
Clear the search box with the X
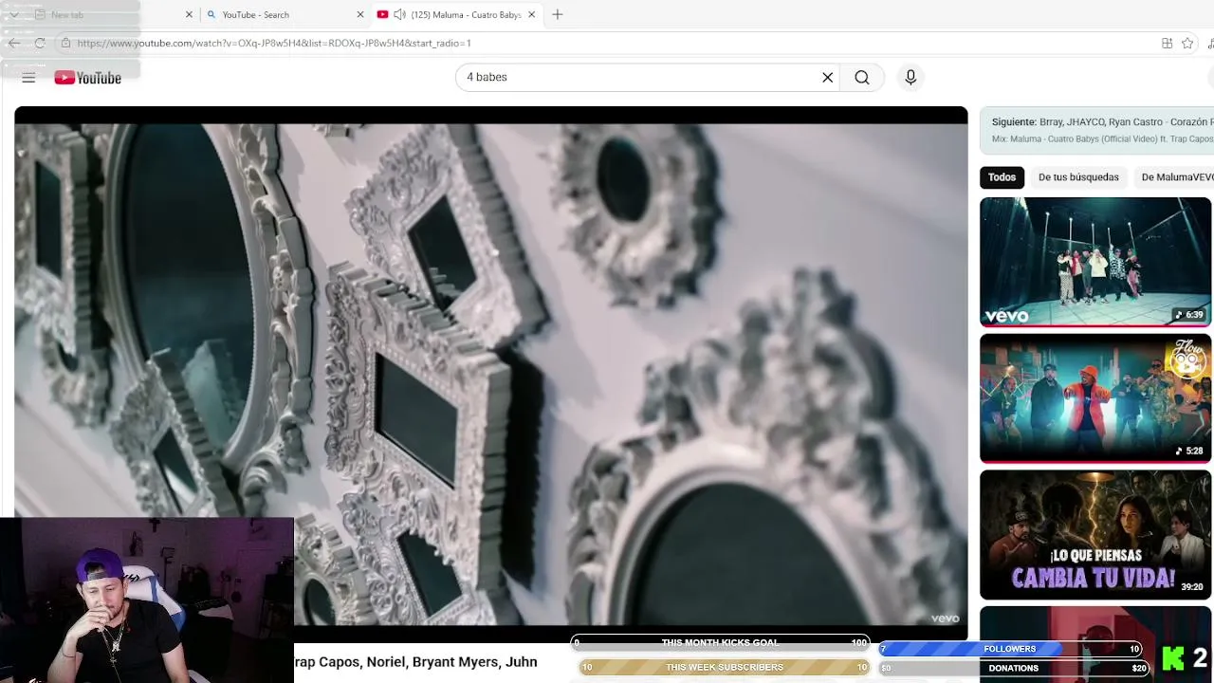pyautogui.click(x=827, y=78)
